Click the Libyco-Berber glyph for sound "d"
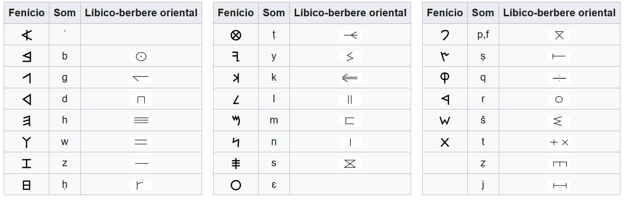628x203 pixels. [x=141, y=100]
